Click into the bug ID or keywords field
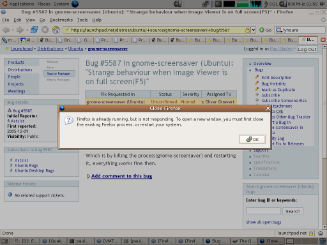Image resolution: width=327 pixels, height=245 pixels. tap(263, 211)
